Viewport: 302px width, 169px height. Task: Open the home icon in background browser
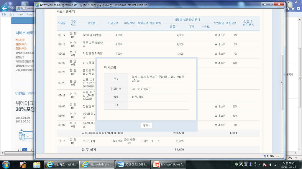(x=288, y=9)
